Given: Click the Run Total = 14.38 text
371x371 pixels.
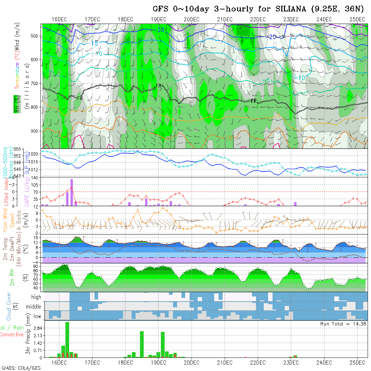Looking at the screenshot, I should click(343, 324).
